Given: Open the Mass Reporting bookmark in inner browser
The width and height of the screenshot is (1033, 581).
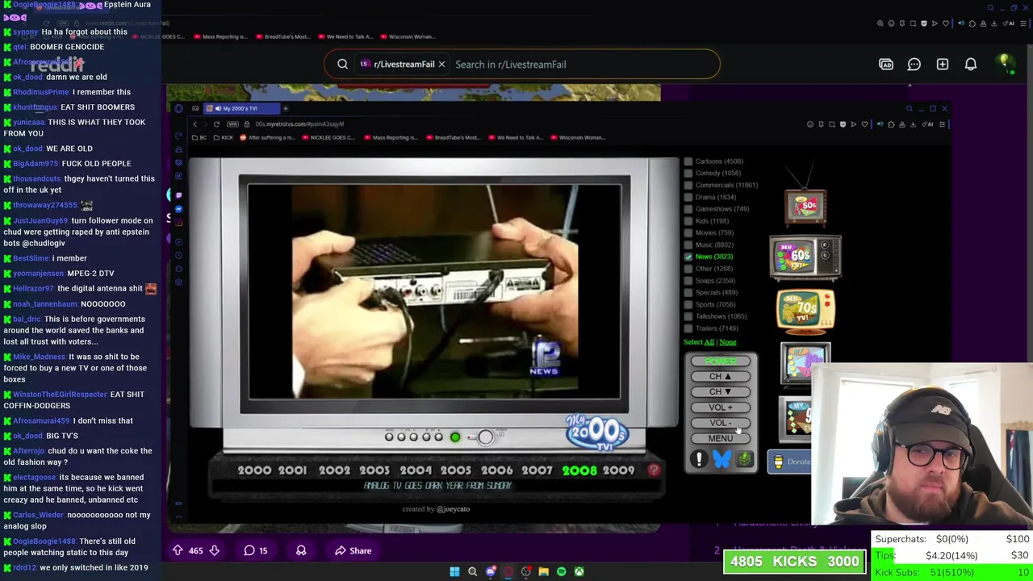Looking at the screenshot, I should point(390,137).
